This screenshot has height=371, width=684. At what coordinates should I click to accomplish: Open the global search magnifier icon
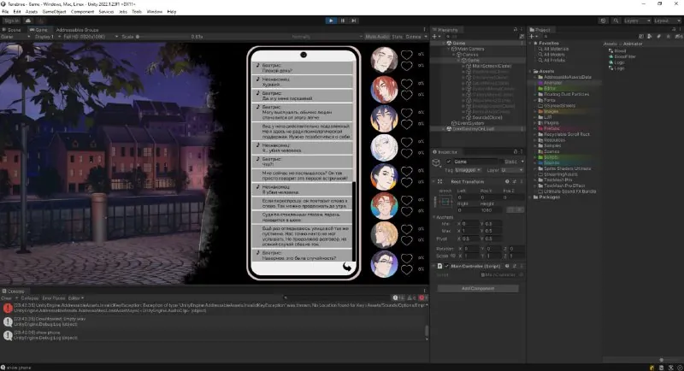point(616,21)
